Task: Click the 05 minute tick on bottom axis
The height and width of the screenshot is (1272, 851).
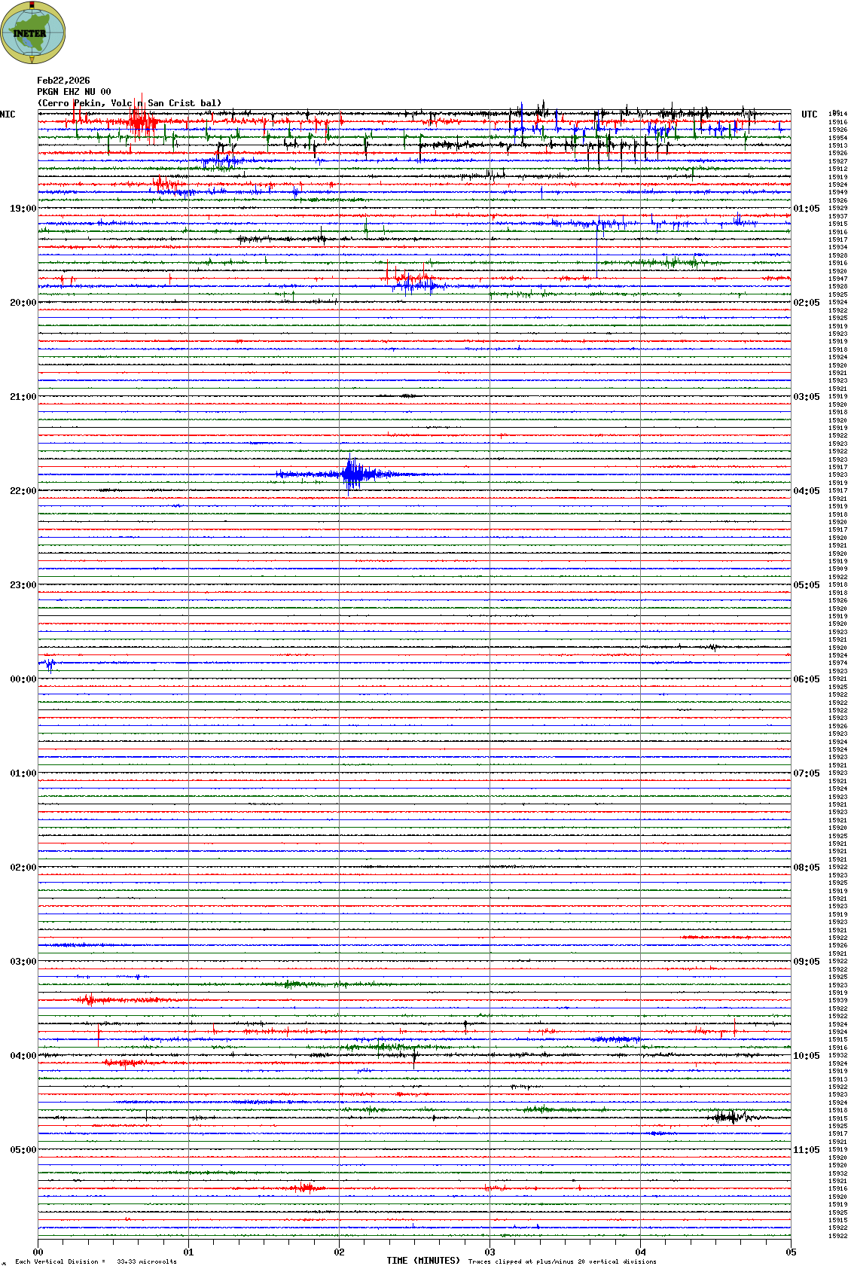Action: tap(791, 1252)
